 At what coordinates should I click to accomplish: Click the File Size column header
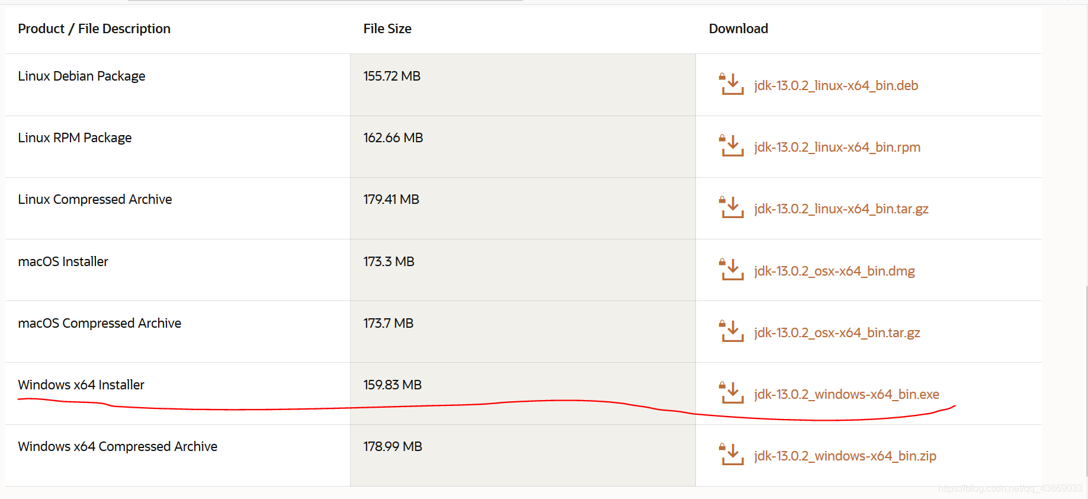387,28
